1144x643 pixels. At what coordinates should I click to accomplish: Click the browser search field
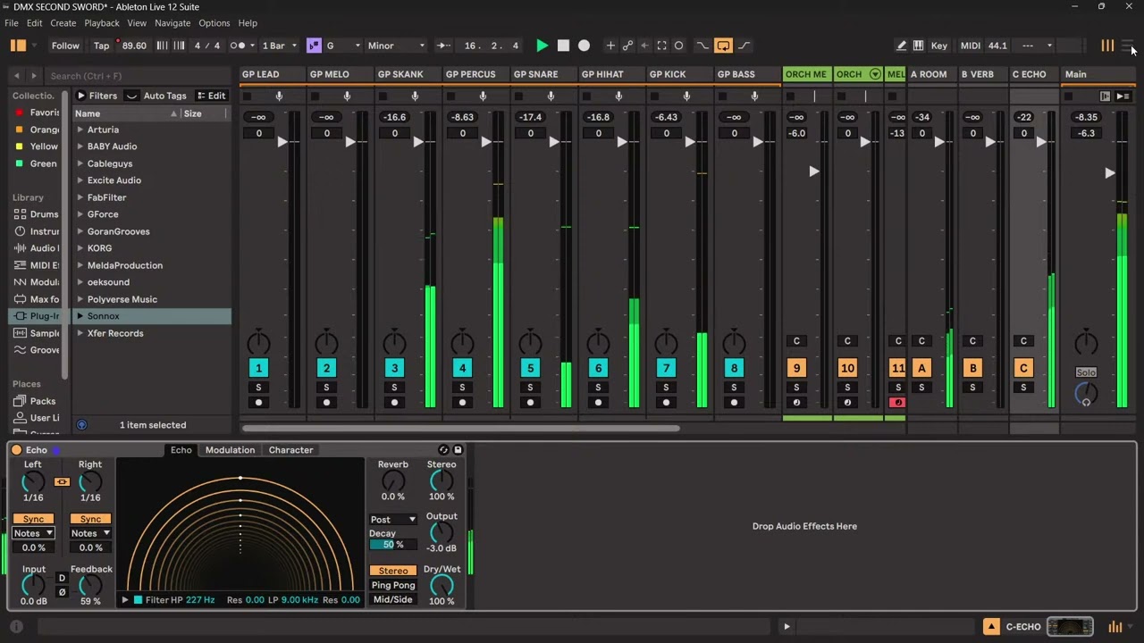tap(139, 76)
